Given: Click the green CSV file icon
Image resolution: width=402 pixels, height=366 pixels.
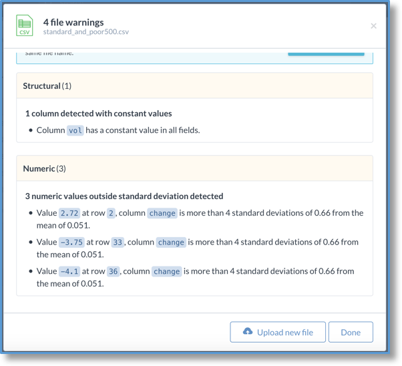Looking at the screenshot, I should (25, 25).
